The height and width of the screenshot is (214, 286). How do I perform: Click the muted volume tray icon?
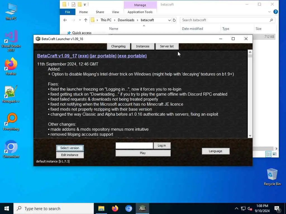(249, 209)
